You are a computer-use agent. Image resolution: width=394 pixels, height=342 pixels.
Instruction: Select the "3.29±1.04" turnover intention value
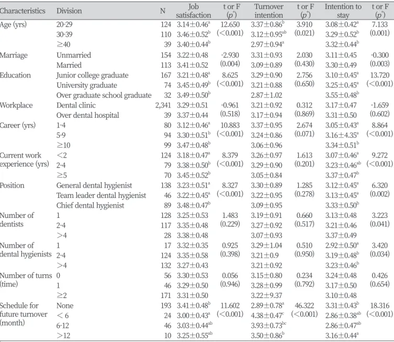click(x=266, y=245)
